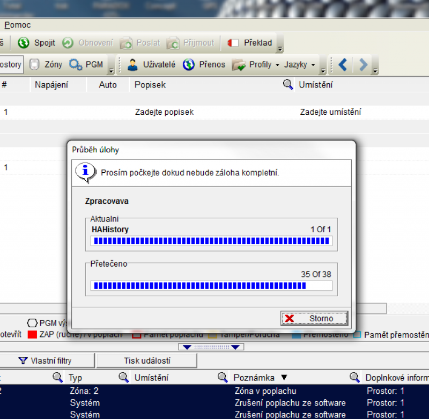Click the search icon beside Poznámka column
Viewport: 429px width, 419px height.
[x=223, y=378]
